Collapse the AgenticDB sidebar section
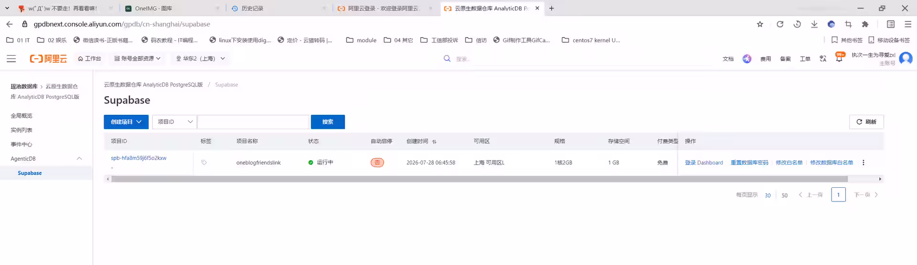Screen dimensions: 917x265 click(x=79, y=159)
